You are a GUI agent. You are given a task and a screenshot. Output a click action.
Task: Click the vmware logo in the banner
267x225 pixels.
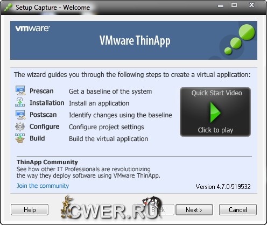click(x=32, y=29)
